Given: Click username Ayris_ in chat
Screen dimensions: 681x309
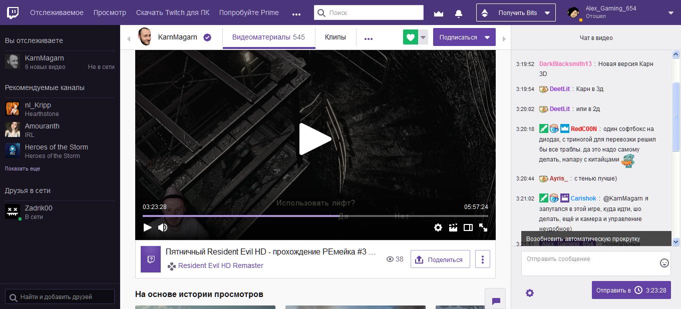Looking at the screenshot, I should [x=559, y=178].
